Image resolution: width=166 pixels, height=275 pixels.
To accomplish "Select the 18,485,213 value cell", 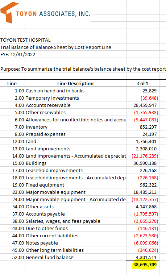I will pyautogui.click(x=143, y=192).
